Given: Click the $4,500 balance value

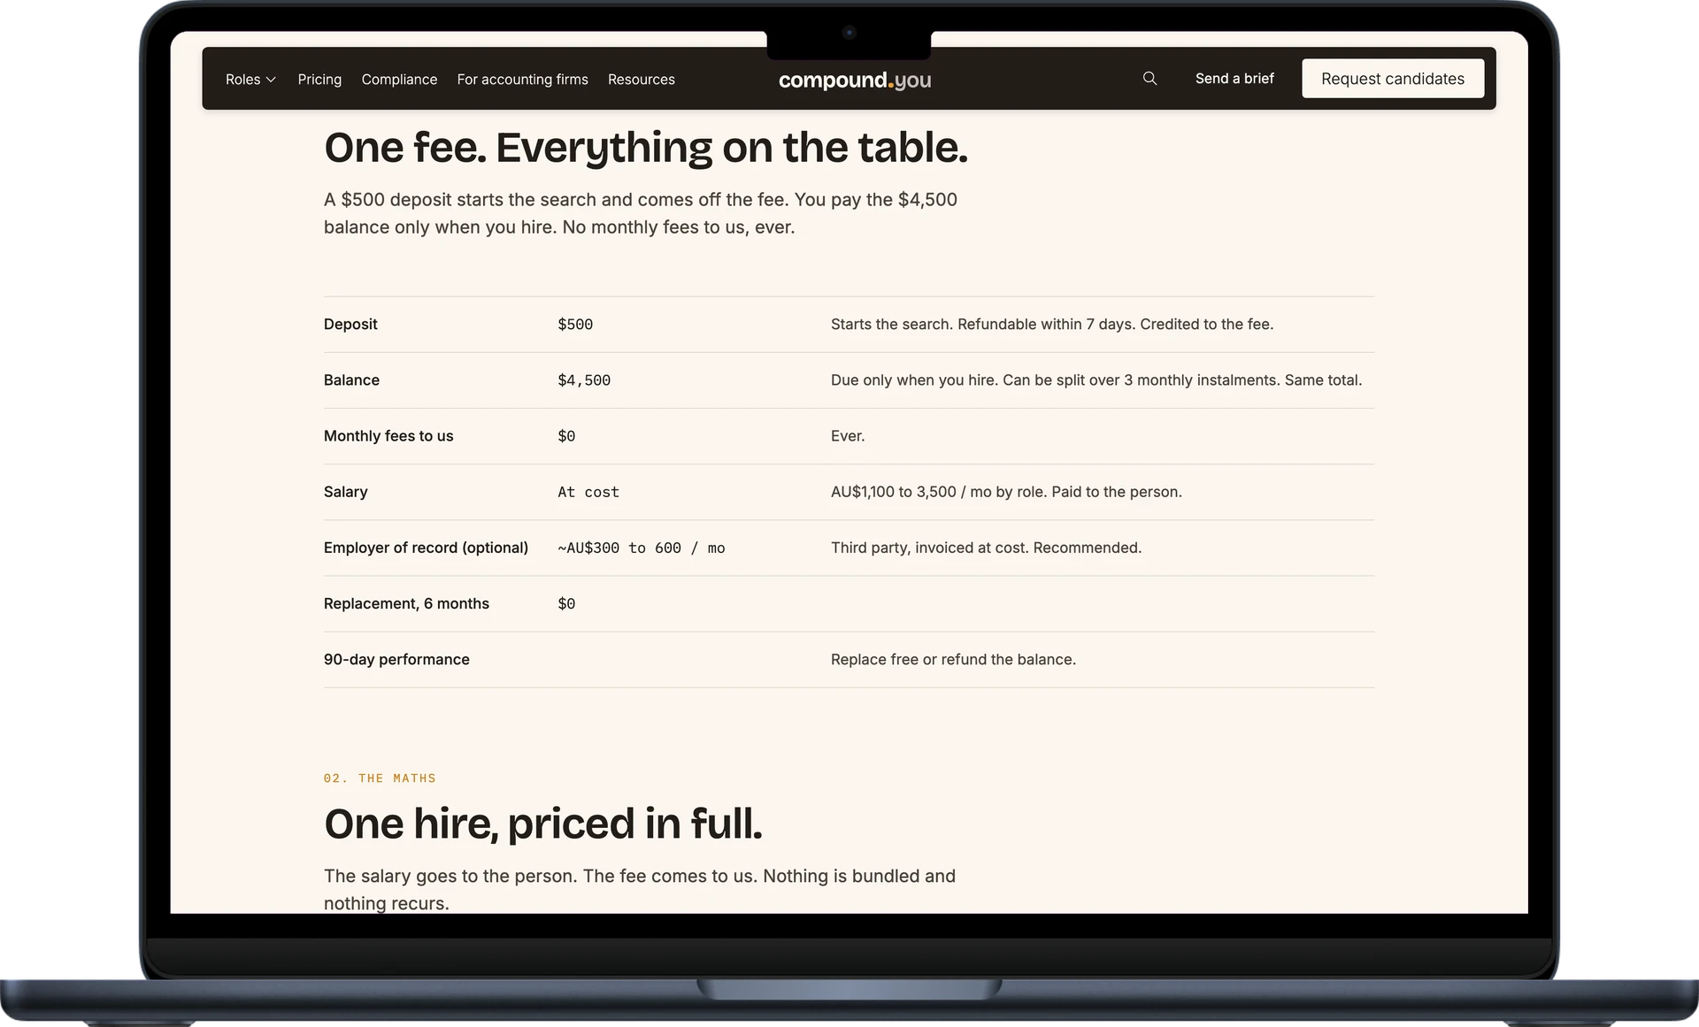Looking at the screenshot, I should 584,380.
